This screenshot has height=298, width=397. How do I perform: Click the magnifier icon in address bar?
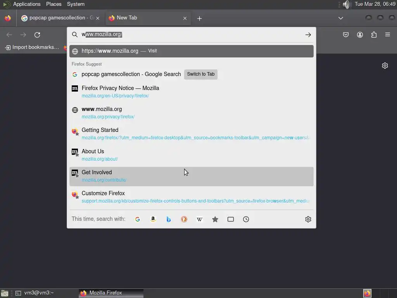click(75, 35)
